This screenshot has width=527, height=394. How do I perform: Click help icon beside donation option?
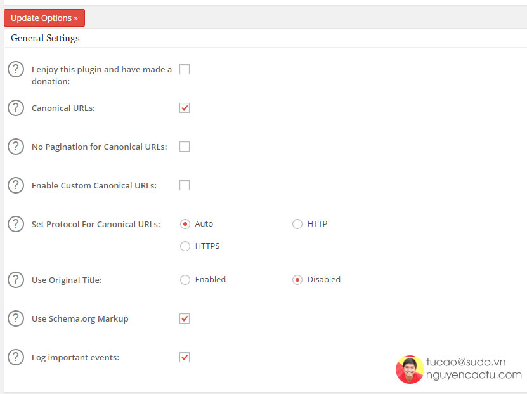(x=16, y=69)
